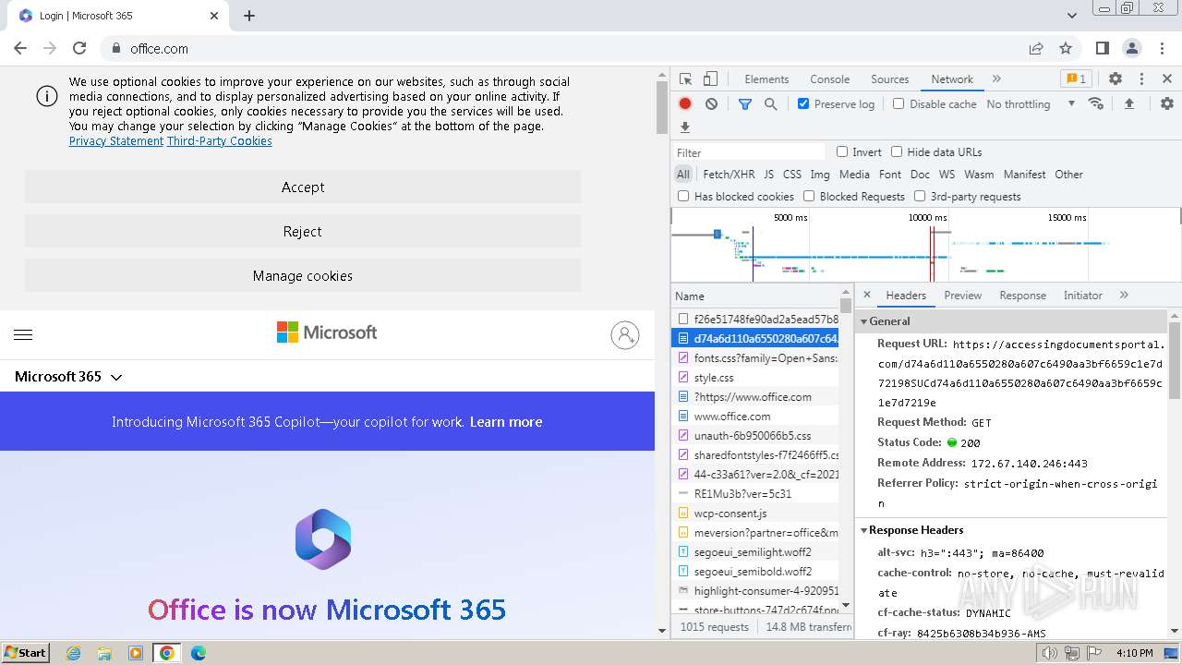Viewport: 1182px width, 665px height.
Task: Open Network panel settings gear
Action: tap(1167, 103)
